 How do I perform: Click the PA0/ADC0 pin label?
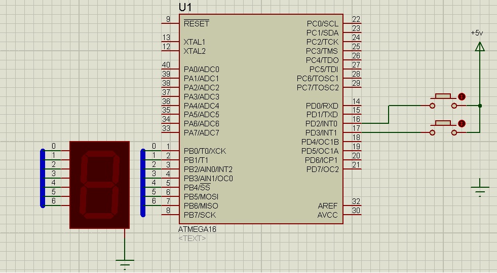pyautogui.click(x=201, y=69)
